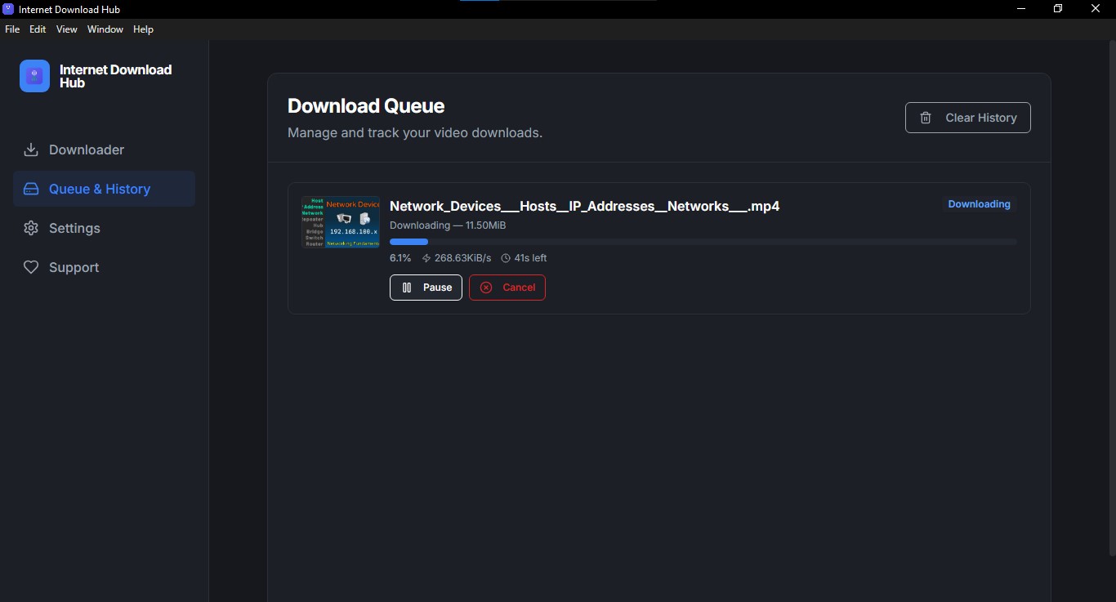This screenshot has width=1116, height=602.
Task: Click the Internet Download Hub logo
Action: (33, 75)
